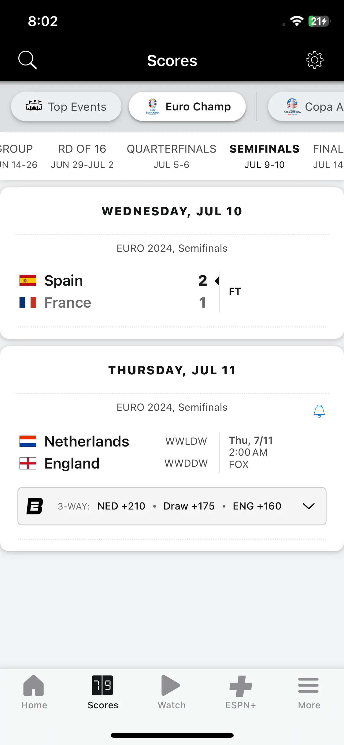344x745 pixels.
Task: Open the Spain vs France match
Action: [x=172, y=291]
